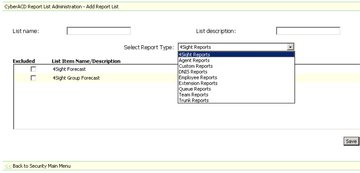Click the List Item Name/Description header

(x=86, y=61)
